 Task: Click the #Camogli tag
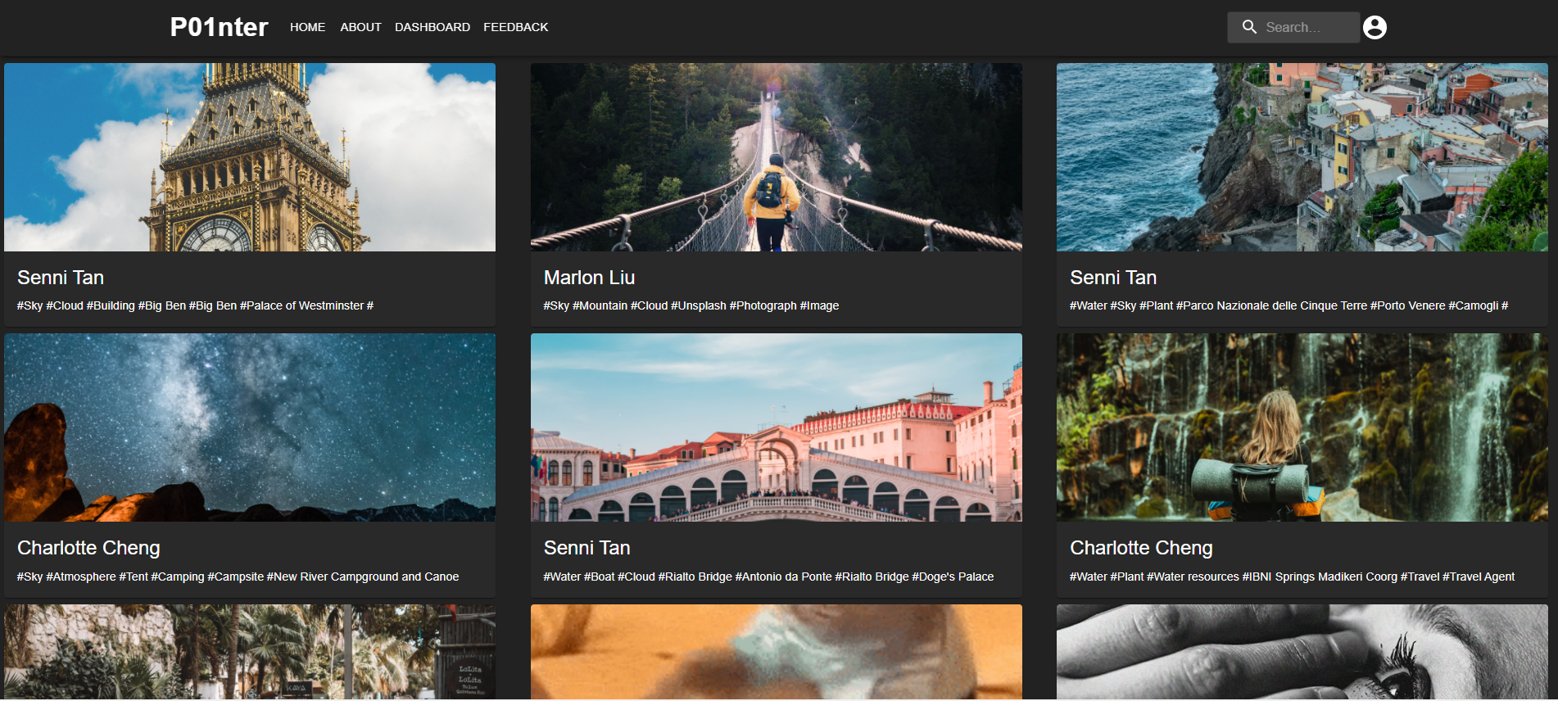(x=1474, y=305)
